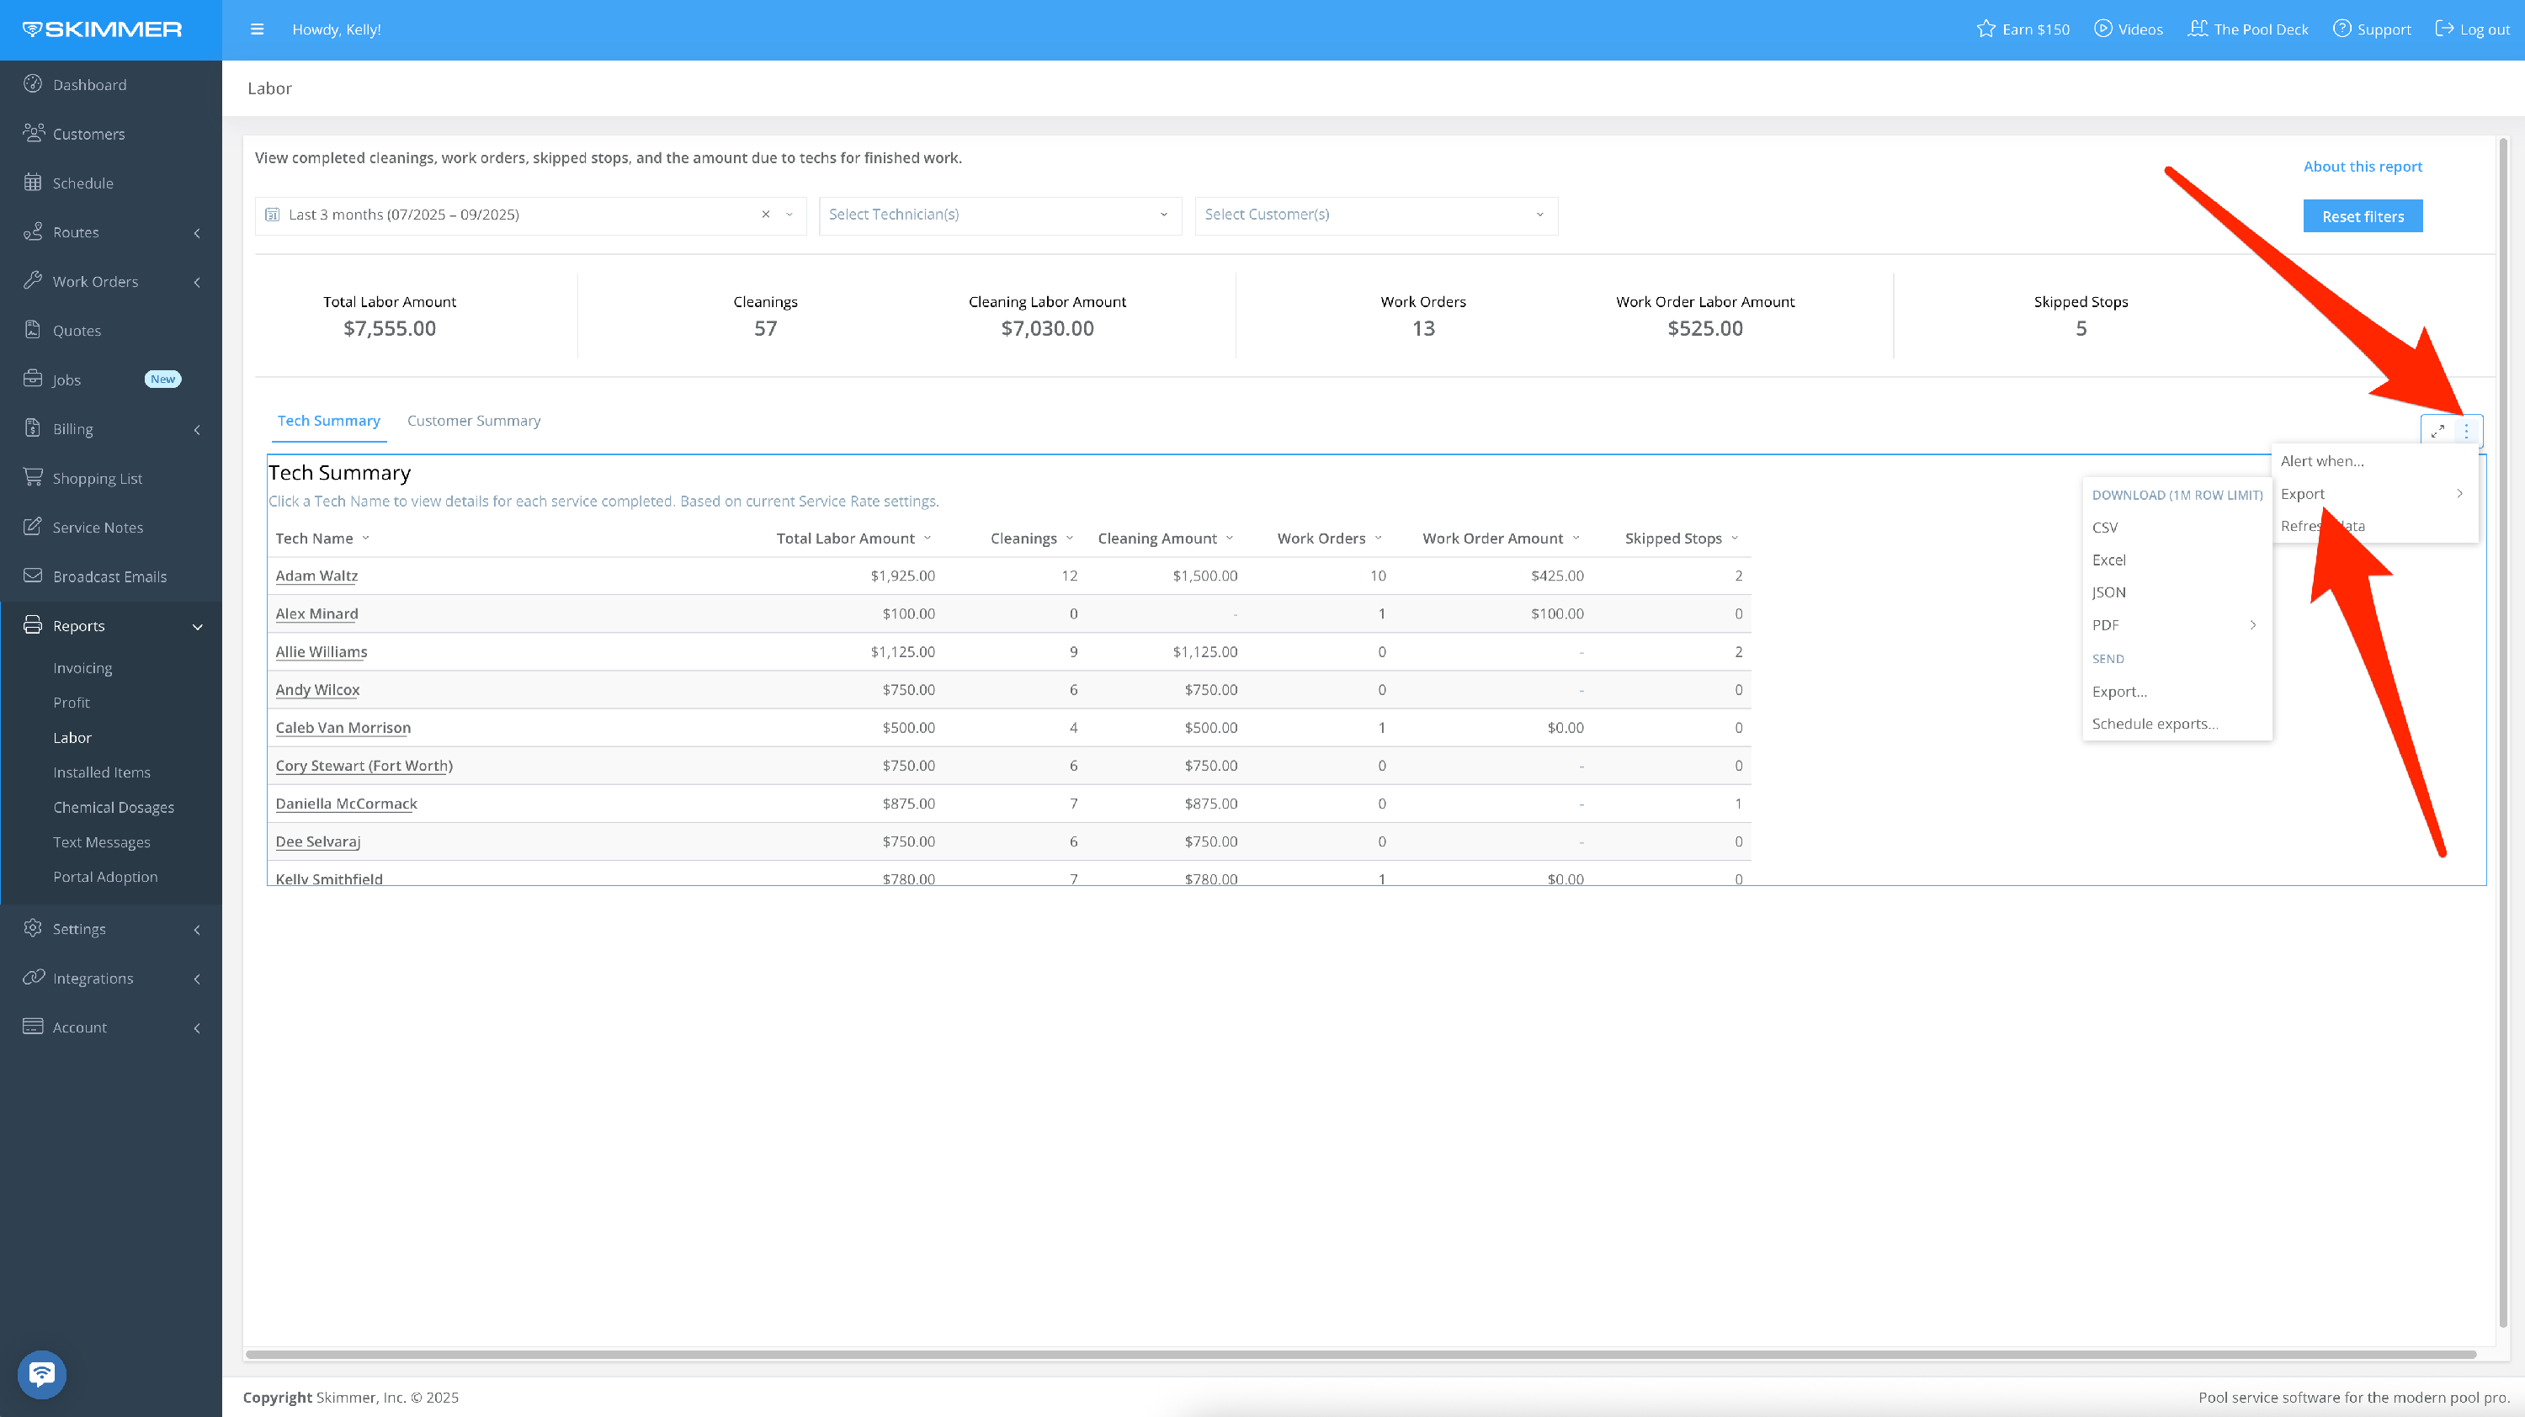2525x1417 pixels.
Task: Click the Videos play icon
Action: (x=2102, y=29)
